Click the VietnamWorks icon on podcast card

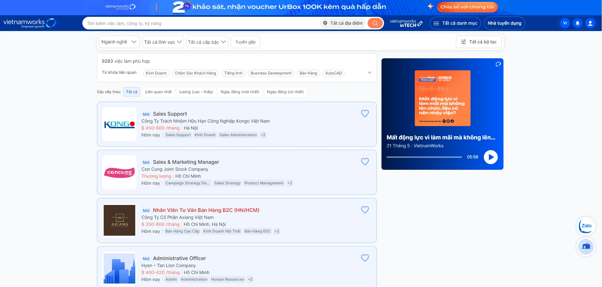(x=498, y=64)
